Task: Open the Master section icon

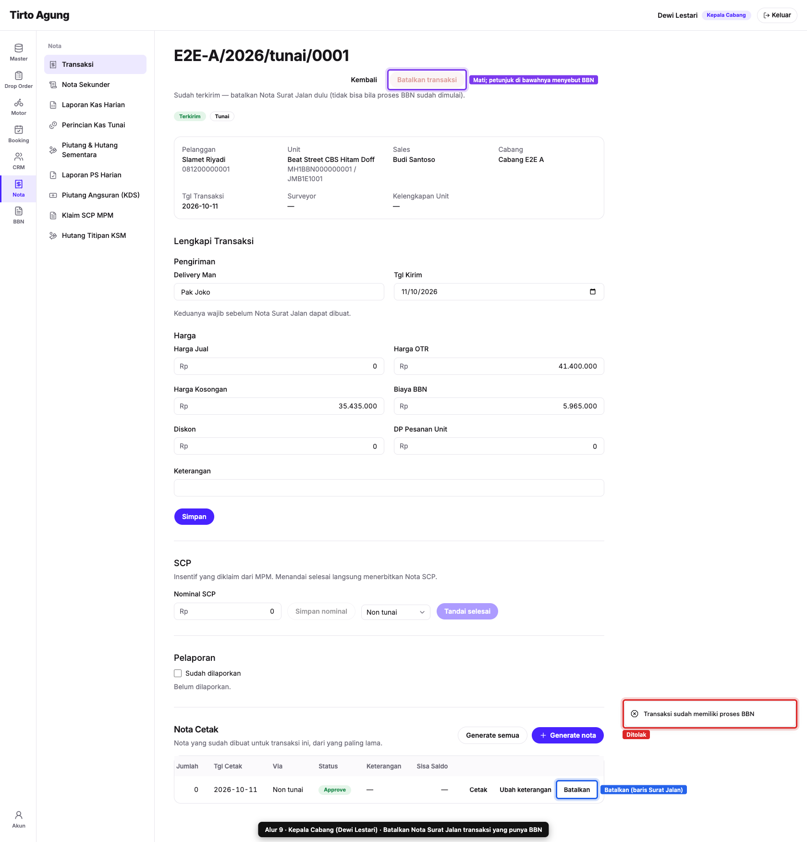Action: coord(19,48)
